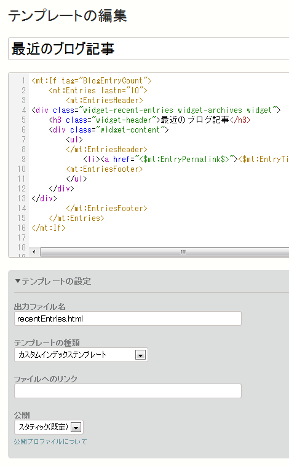The width and height of the screenshot is (289, 467).
Task: Click the テンプレートの編集 page heading
Action: coord(68,16)
